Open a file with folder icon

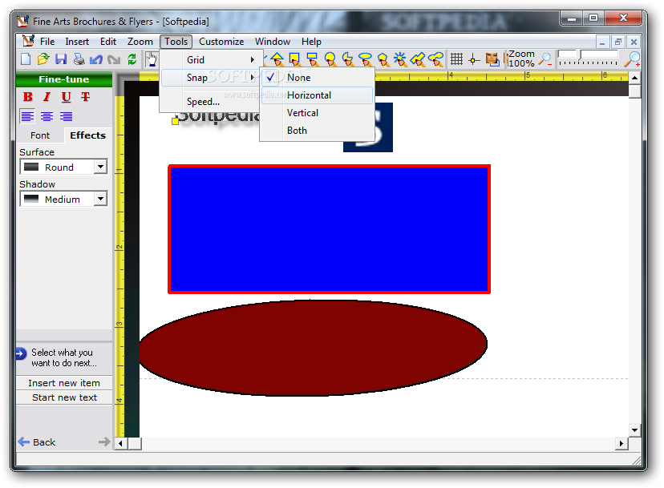coord(43,59)
